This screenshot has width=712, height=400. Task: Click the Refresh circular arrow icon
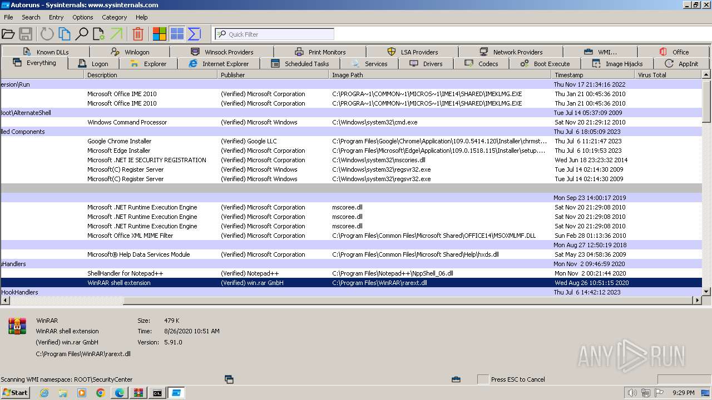tap(47, 34)
